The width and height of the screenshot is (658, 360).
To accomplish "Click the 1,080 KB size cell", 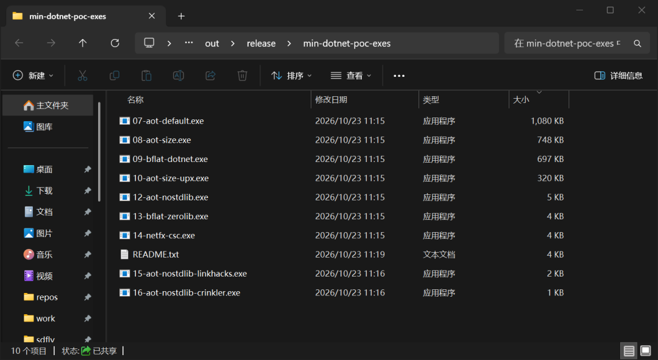I will tap(547, 121).
